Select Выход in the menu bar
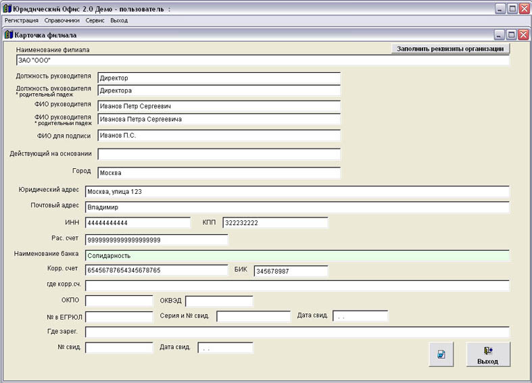The image size is (532, 383). click(119, 20)
